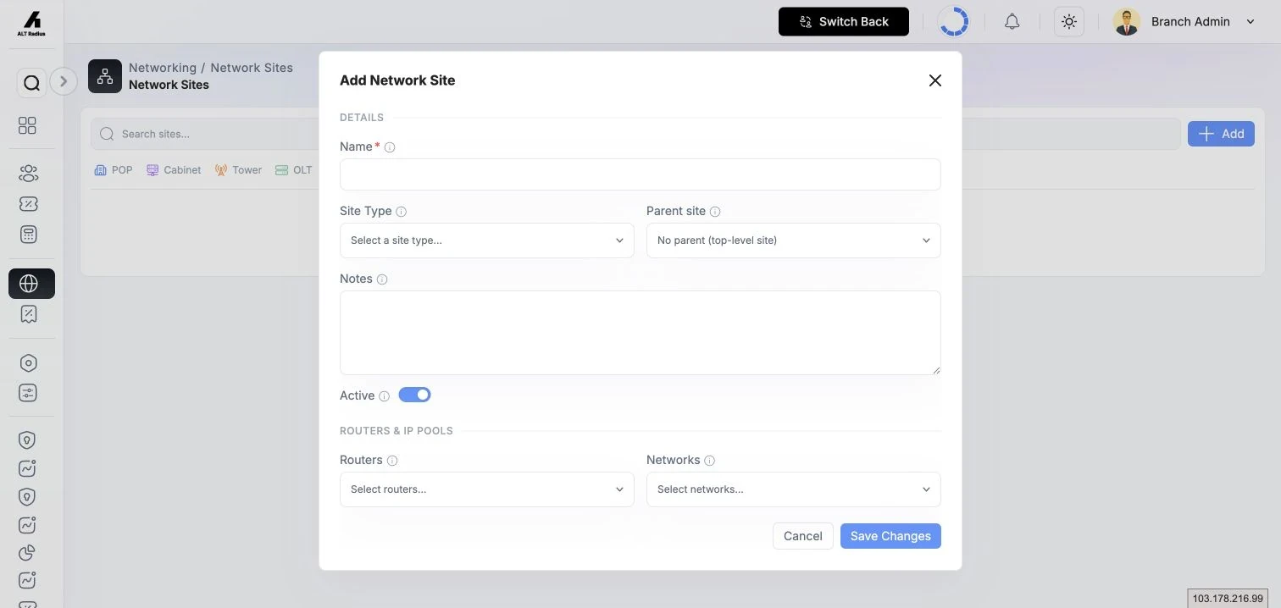Show info tooltip next to Site Type
The image size is (1281, 608).
point(402,212)
